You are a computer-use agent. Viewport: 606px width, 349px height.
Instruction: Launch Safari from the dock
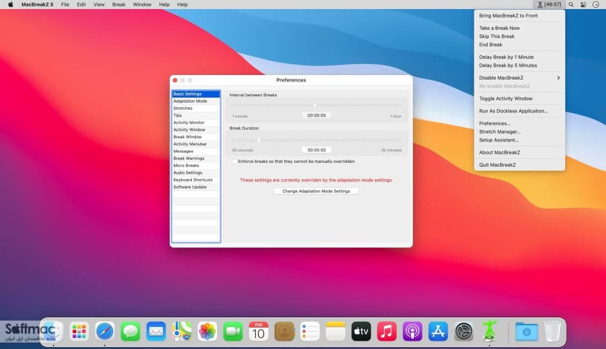tap(105, 332)
